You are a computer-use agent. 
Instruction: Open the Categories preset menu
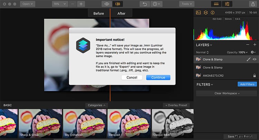[x=96, y=105]
